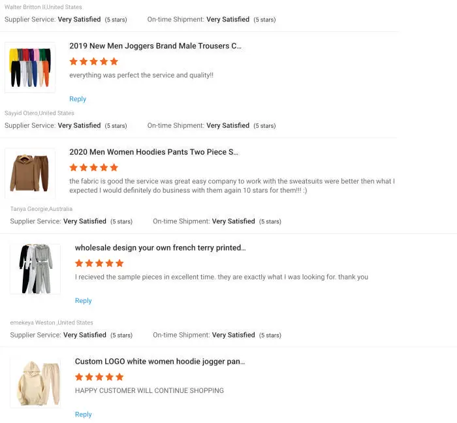Open the brown hoodie two-piece thumbnail

coord(30,173)
